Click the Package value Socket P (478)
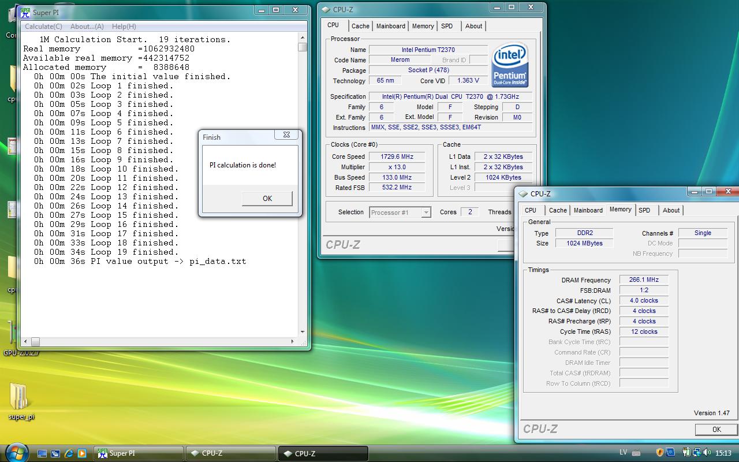739x462 pixels. coord(428,70)
